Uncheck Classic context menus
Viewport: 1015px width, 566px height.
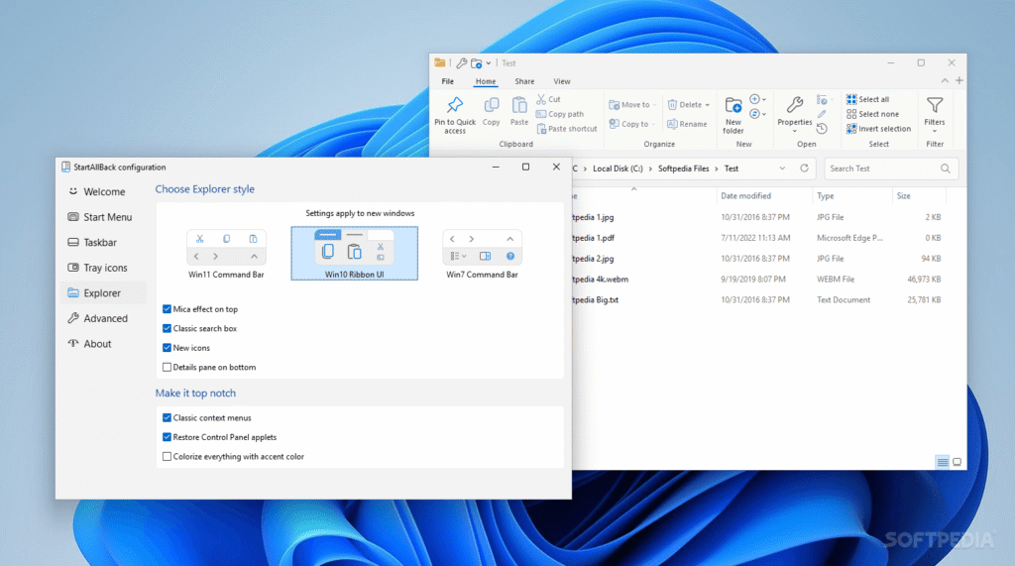click(x=167, y=418)
